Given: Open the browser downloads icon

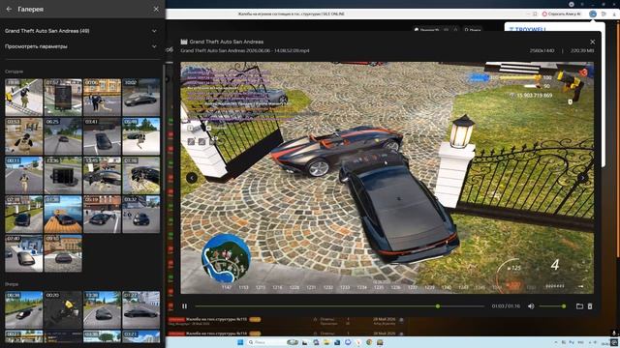Looking at the screenshot, I should (x=614, y=14).
